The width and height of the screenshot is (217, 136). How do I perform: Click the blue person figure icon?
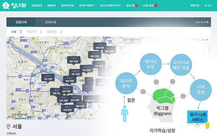(x=124, y=114)
